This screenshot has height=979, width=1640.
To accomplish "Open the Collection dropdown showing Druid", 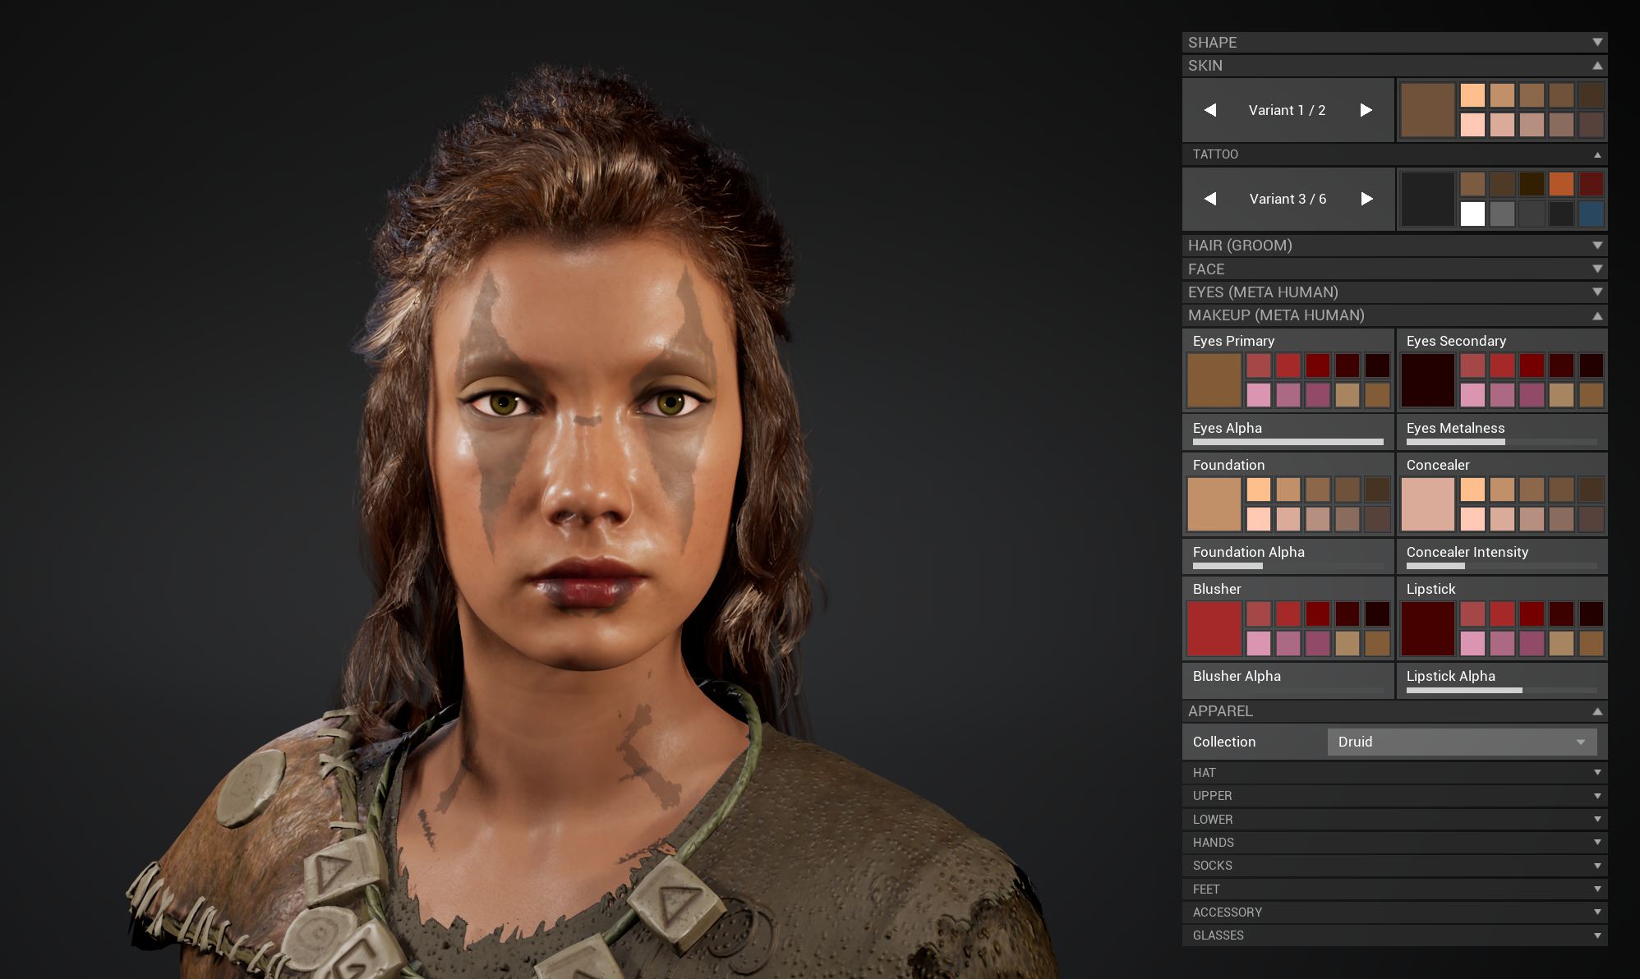I will click(x=1462, y=742).
